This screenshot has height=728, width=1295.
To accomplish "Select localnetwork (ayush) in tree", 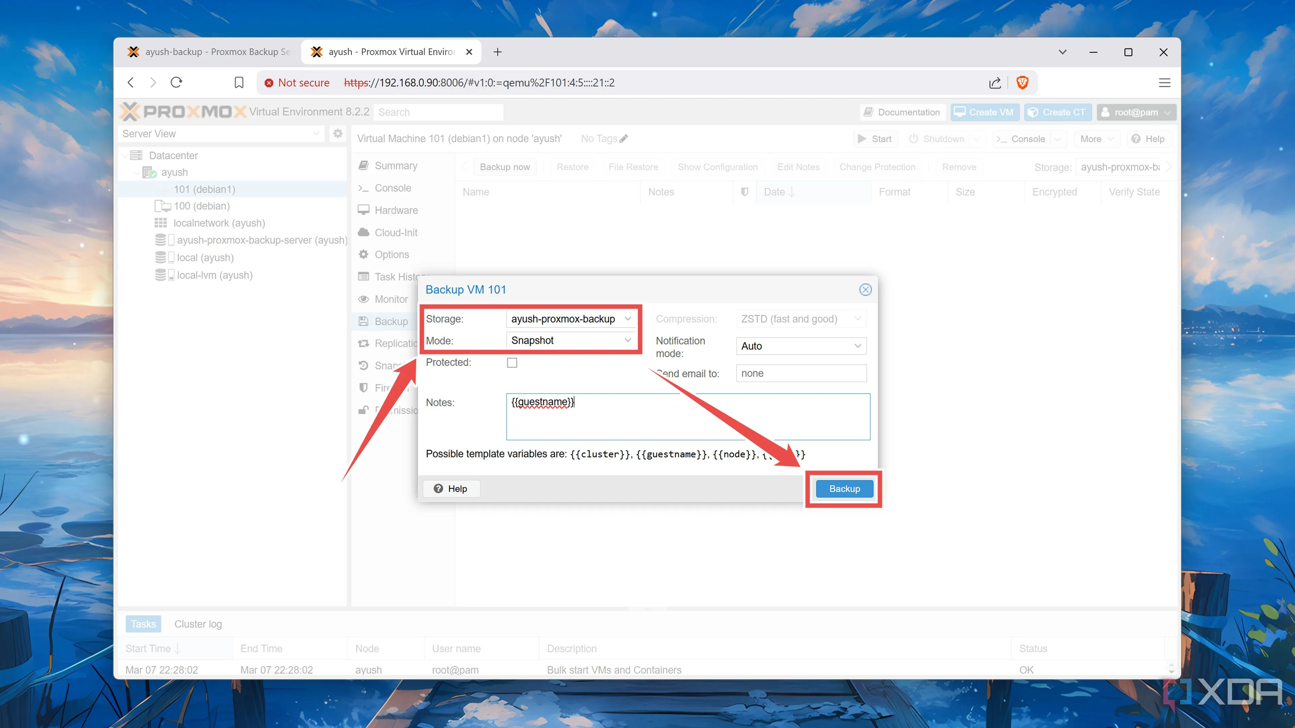I will [219, 223].
